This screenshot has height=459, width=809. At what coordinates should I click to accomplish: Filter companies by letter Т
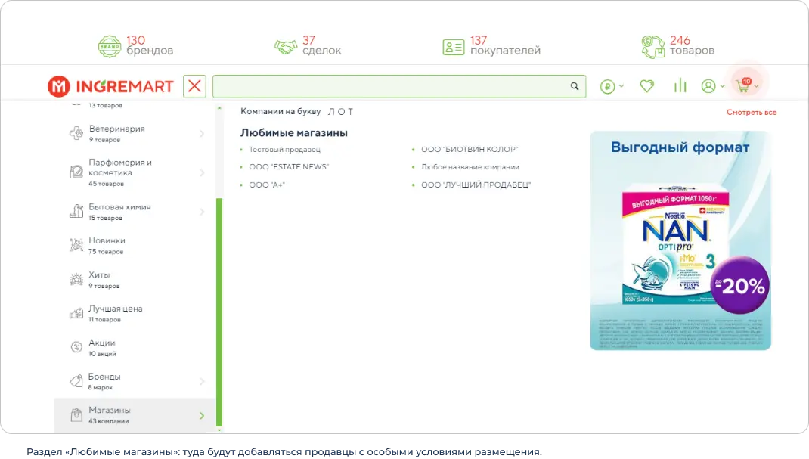[x=350, y=111]
